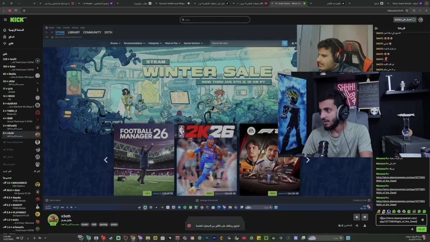430x242 pixels.
Task: Expand the Steam Recommendations dropdown
Action: pyautogui.click(x=134, y=43)
